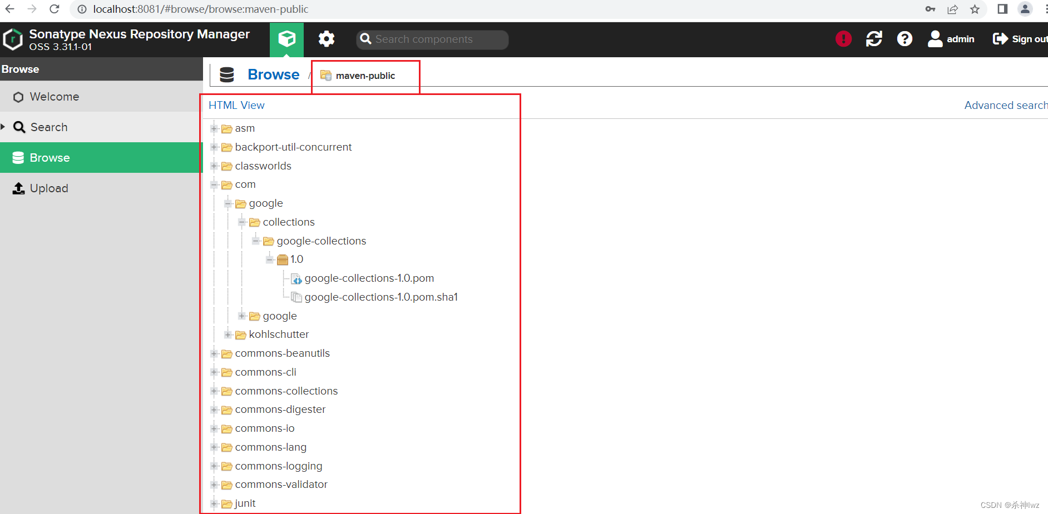
Task: Select Upload in the sidebar
Action: (x=101, y=188)
